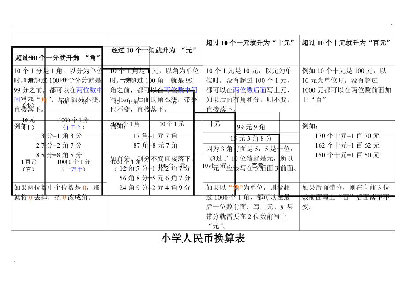This screenshot has height=287, width=406.
Task: Click the value "15 元 3 角 8 分"
Action: point(251,138)
